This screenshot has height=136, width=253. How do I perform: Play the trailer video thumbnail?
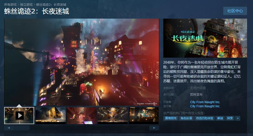[19, 116]
